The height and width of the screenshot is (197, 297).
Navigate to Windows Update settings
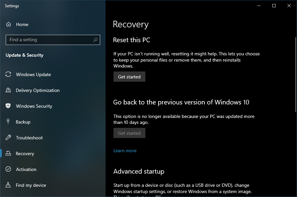point(33,74)
